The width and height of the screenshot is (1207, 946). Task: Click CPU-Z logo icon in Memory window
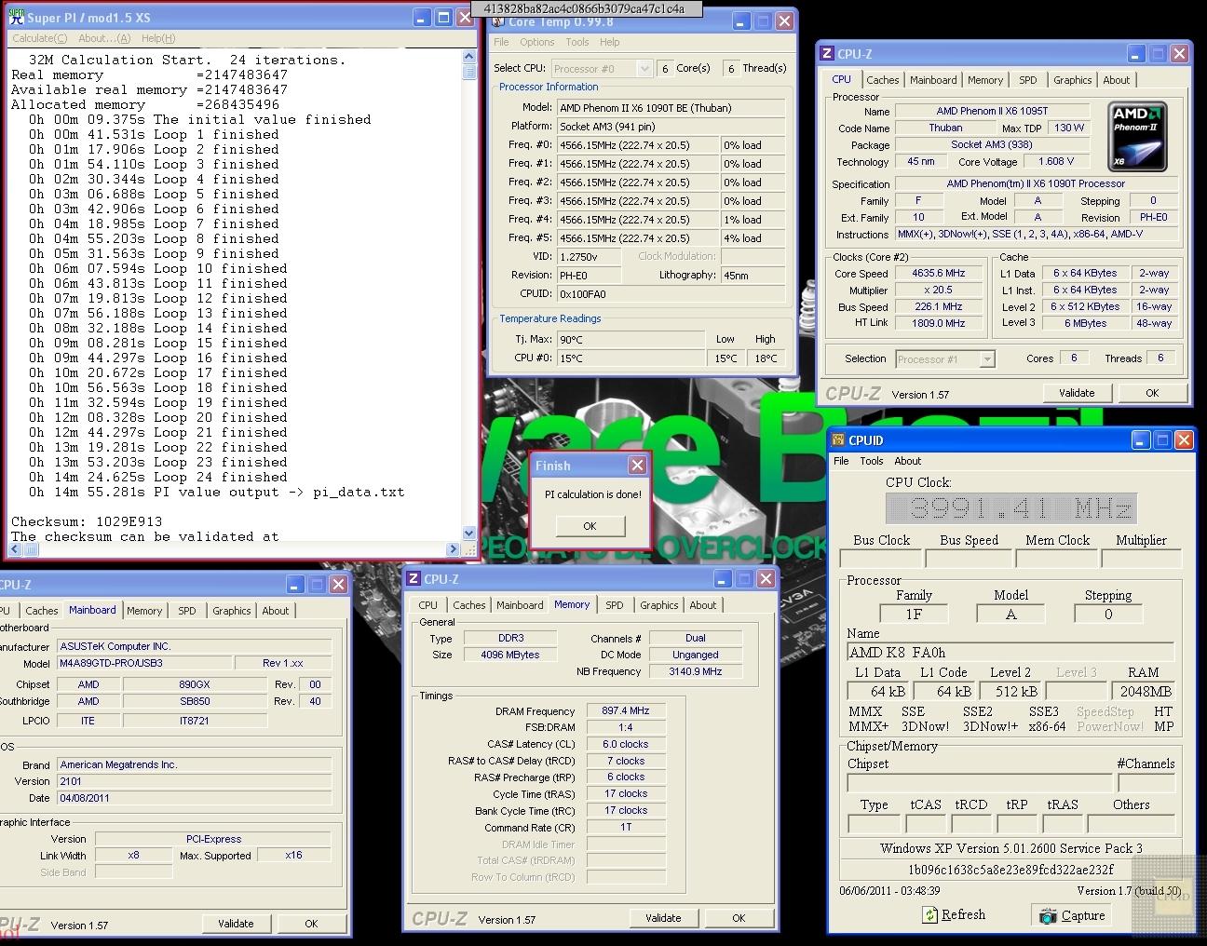414,579
